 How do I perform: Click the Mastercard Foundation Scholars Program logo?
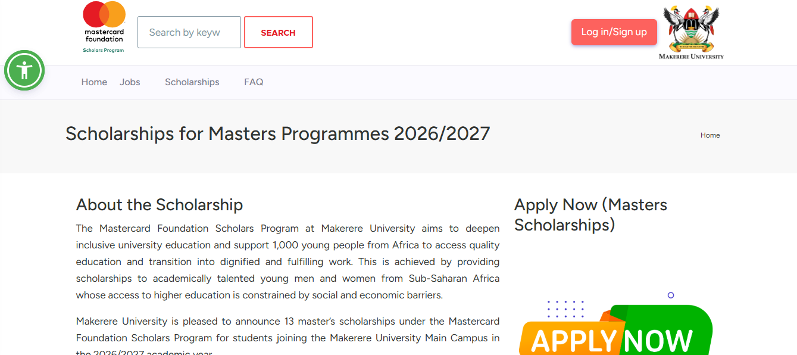click(x=103, y=27)
